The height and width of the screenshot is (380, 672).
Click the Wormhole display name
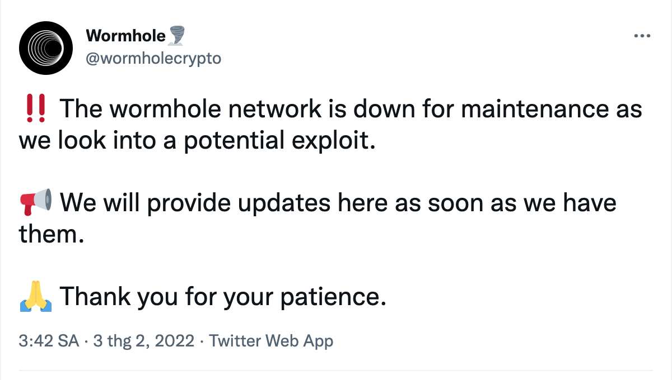(x=126, y=36)
